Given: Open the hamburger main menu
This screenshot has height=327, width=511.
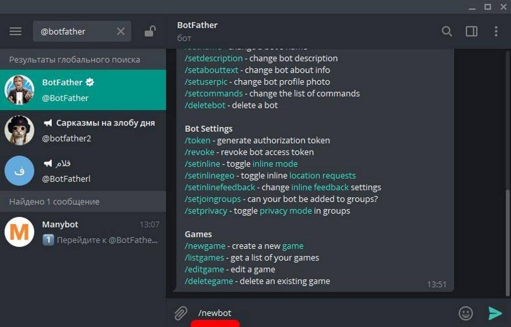Looking at the screenshot, I should [15, 31].
